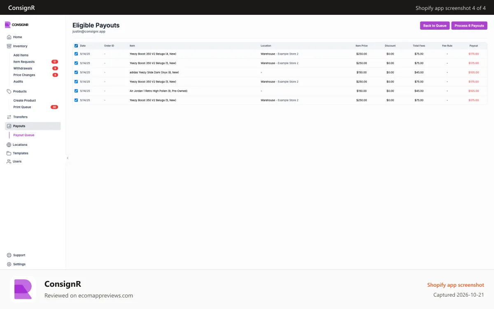
Task: Click the Back to Queue button
Action: point(435,26)
